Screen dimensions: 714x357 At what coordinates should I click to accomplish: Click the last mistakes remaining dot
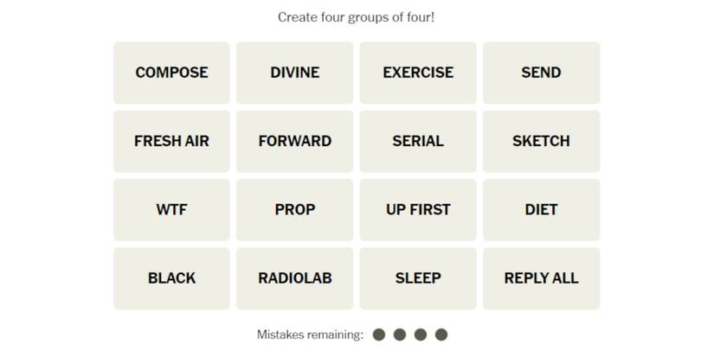pos(441,335)
